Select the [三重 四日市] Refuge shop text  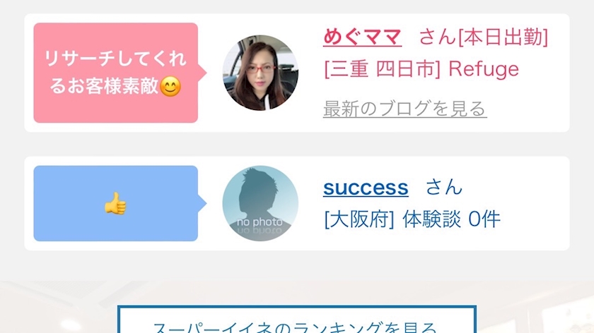[421, 69]
